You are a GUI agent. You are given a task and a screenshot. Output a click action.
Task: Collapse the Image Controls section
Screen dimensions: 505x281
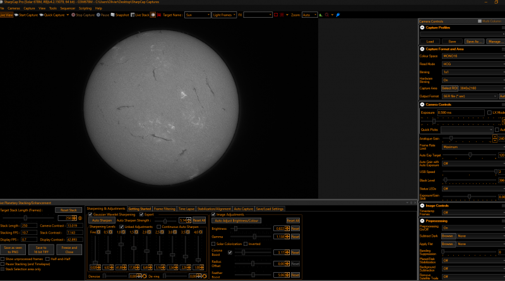[422, 206]
